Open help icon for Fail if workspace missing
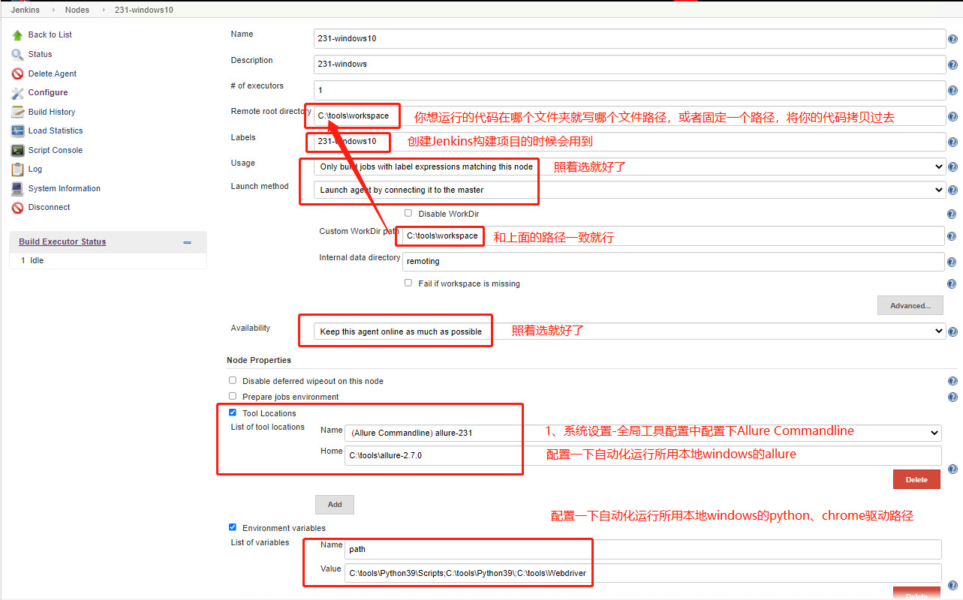The image size is (963, 600). [x=952, y=284]
